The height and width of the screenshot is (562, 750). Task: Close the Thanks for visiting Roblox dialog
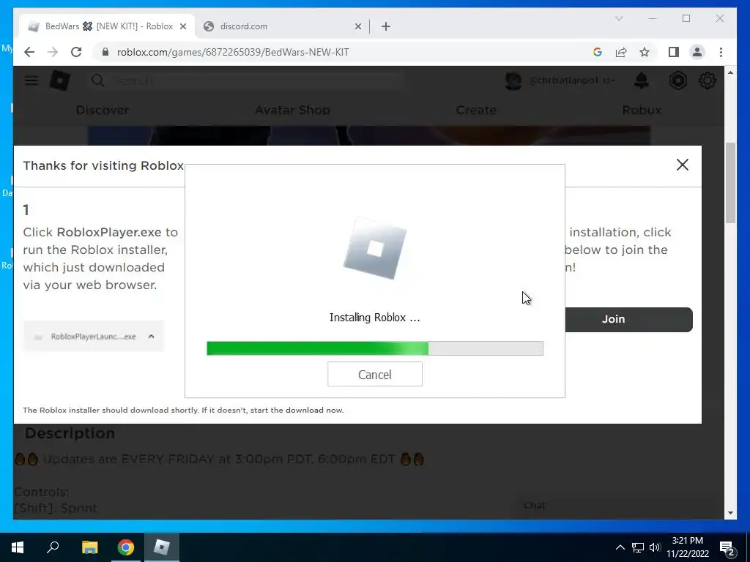coord(682,165)
